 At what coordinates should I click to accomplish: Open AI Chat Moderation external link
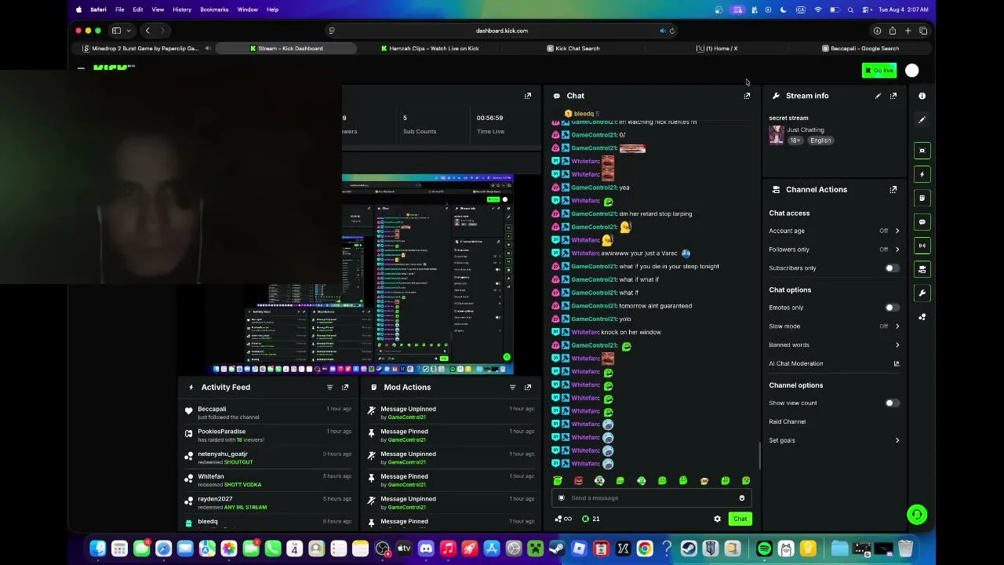coord(897,363)
